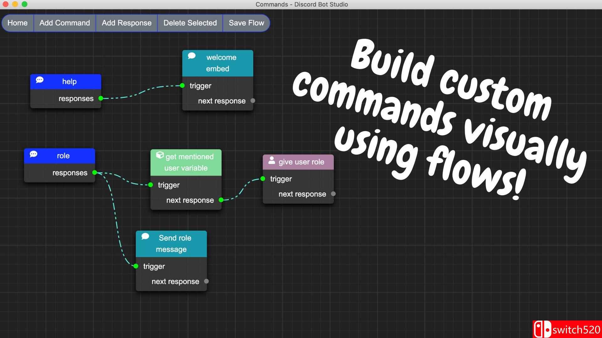Click the chat bubble icon on role node
Image resolution: width=602 pixels, height=338 pixels.
point(34,154)
